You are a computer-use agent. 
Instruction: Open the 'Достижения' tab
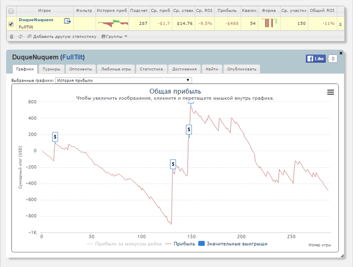coord(185,69)
